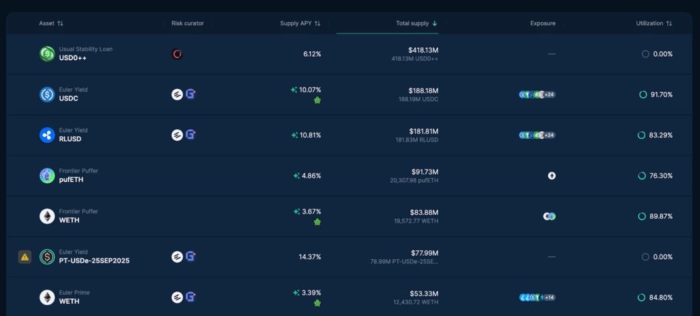This screenshot has width=700, height=316.
Task: Click the Risk curator column header
Action: point(187,23)
